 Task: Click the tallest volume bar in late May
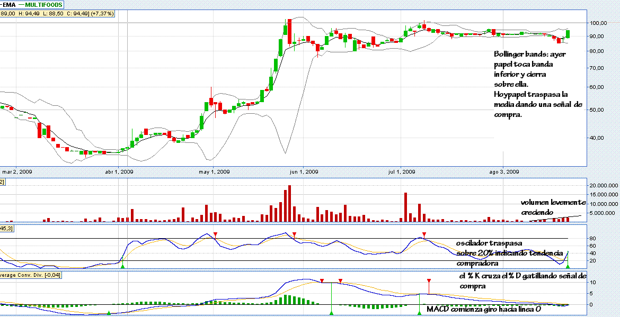pos(289,204)
